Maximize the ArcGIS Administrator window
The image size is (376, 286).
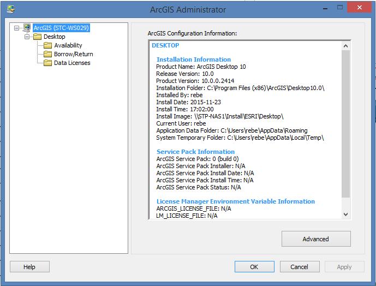(340, 8)
